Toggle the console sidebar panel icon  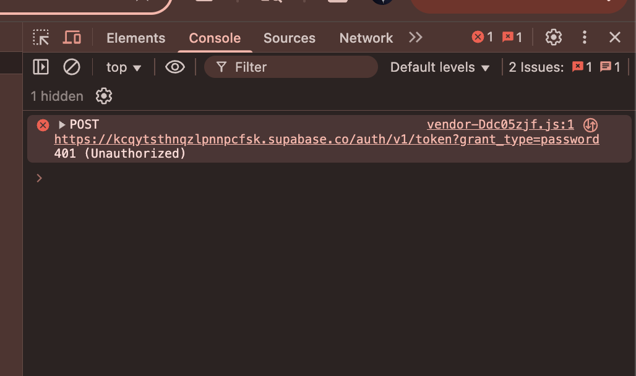[x=41, y=67]
